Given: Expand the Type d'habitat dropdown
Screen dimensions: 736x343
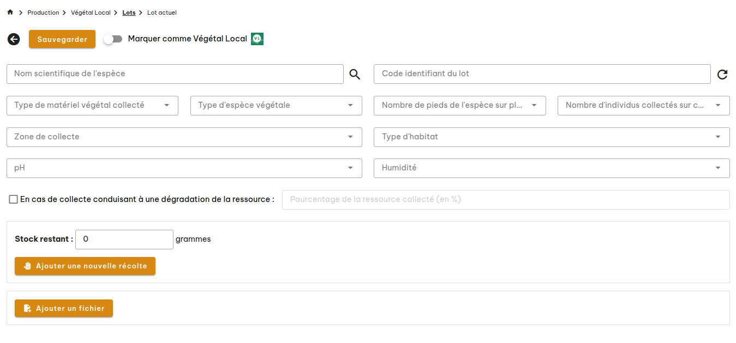Looking at the screenshot, I should [551, 137].
